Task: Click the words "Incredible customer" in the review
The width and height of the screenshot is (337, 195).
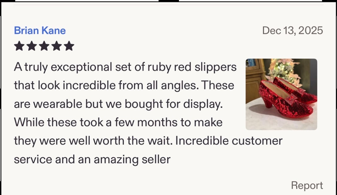Action: coord(229,141)
